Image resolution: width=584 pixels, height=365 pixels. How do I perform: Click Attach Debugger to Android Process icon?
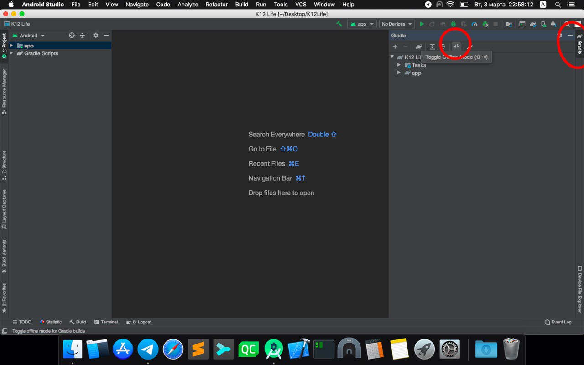coord(485,24)
